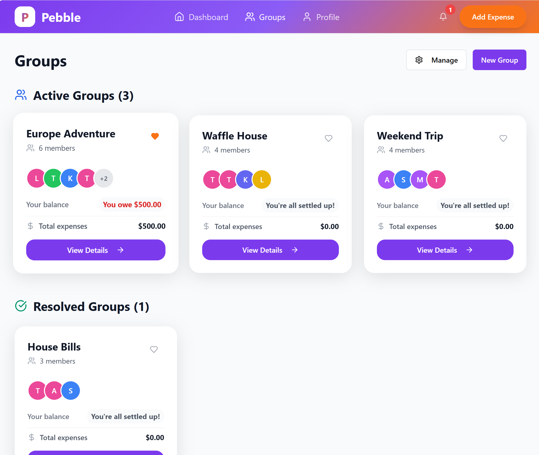Image resolution: width=539 pixels, height=455 pixels.
Task: Go to the Dashboard nav item
Action: (201, 17)
